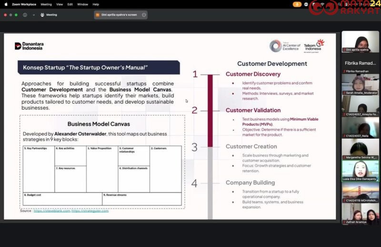Select Dini aprilia syahra's video thumbnail
381x247 pixels.
pos(360,42)
